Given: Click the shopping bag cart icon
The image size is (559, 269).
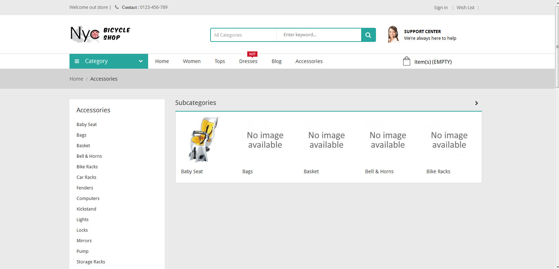Looking at the screenshot, I should coord(407,61).
